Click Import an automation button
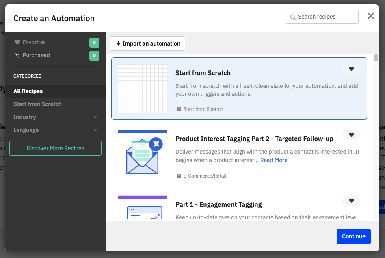 (x=147, y=43)
